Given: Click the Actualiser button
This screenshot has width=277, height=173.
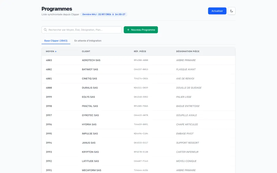Looking at the screenshot, I should coord(217,11).
